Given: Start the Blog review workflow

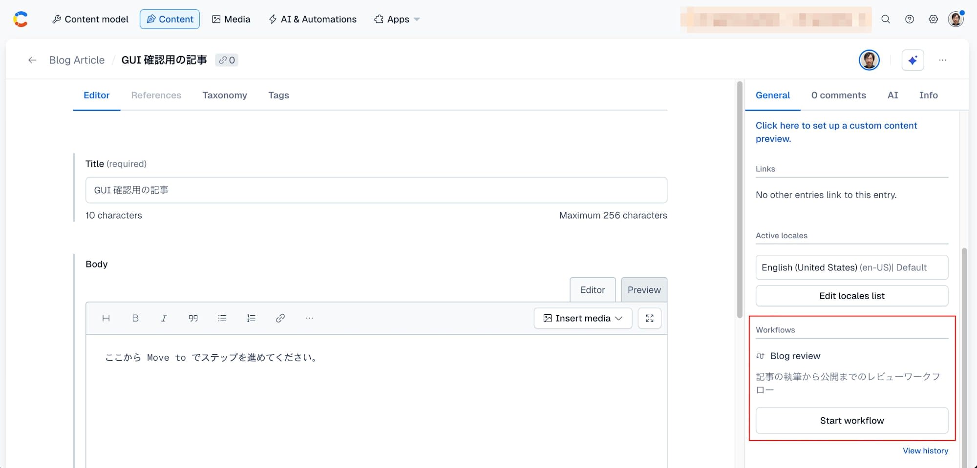Looking at the screenshot, I should coord(852,421).
